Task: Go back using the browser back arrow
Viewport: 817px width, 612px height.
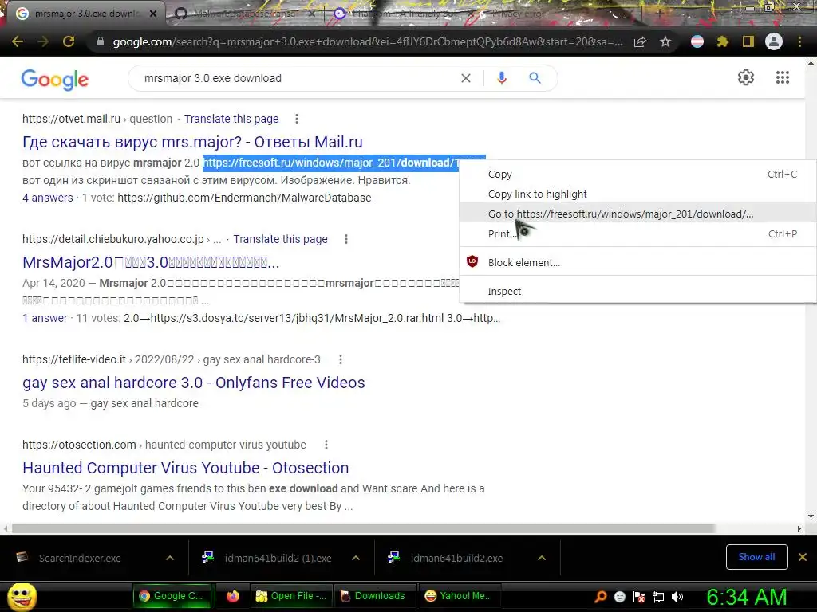Action: [18, 41]
